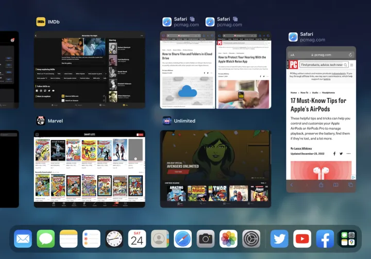
Task: Open the Mail app in the dock
Action: coord(23,239)
